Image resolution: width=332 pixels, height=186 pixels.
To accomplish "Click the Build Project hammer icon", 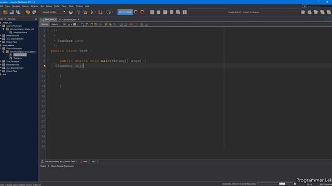I will click(x=78, y=12).
